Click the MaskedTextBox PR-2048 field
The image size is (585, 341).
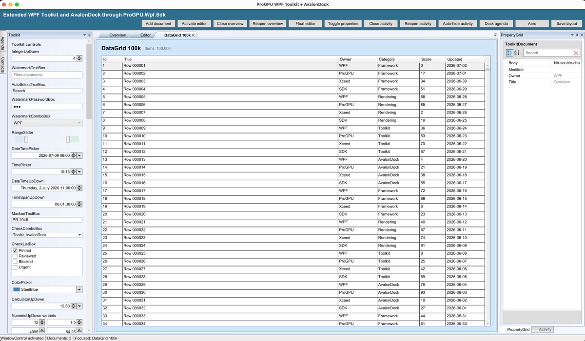point(47,220)
